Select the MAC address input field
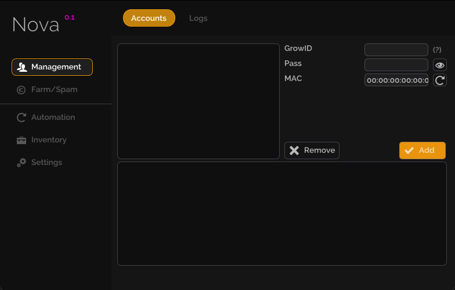This screenshot has height=290, width=455. [396, 80]
